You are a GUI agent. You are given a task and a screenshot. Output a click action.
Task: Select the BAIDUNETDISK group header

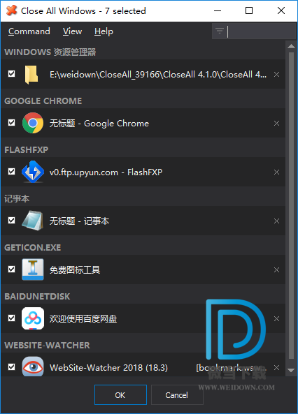click(37, 296)
